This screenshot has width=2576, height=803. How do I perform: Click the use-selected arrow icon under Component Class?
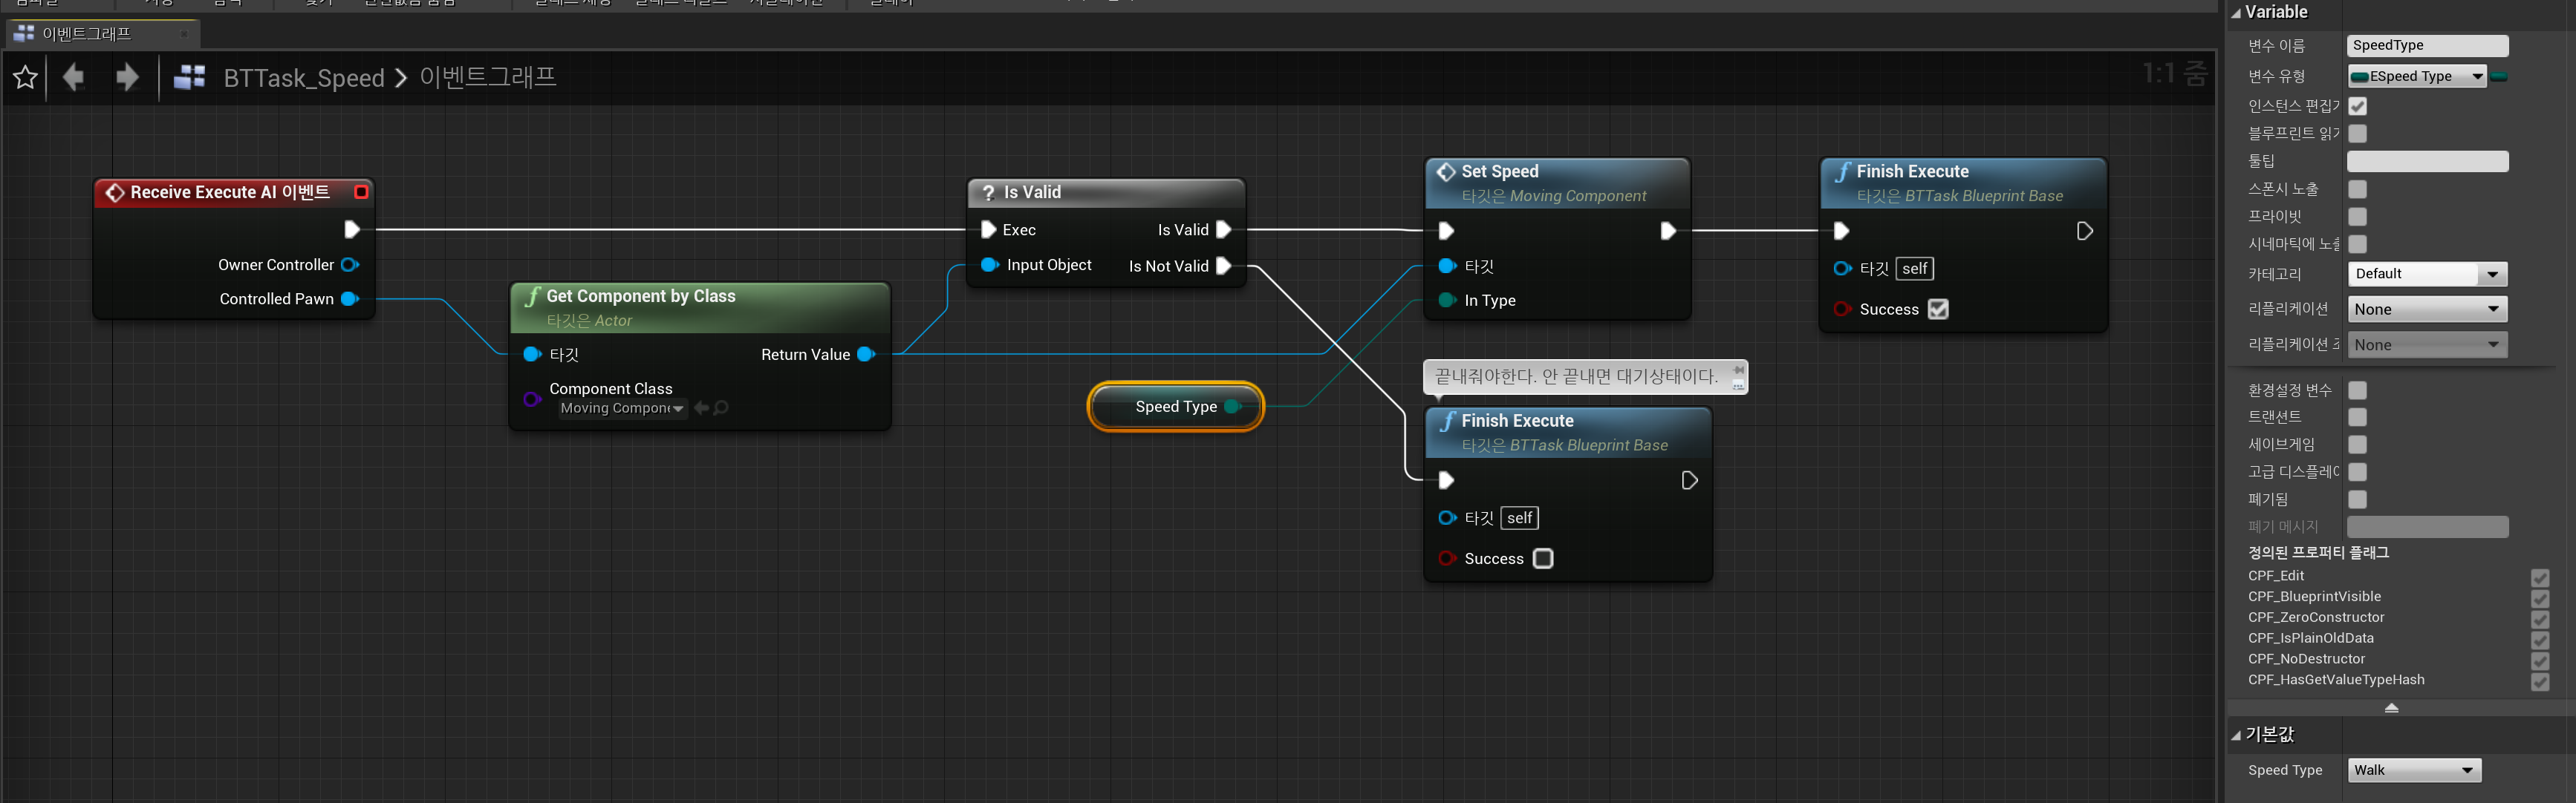pos(701,407)
